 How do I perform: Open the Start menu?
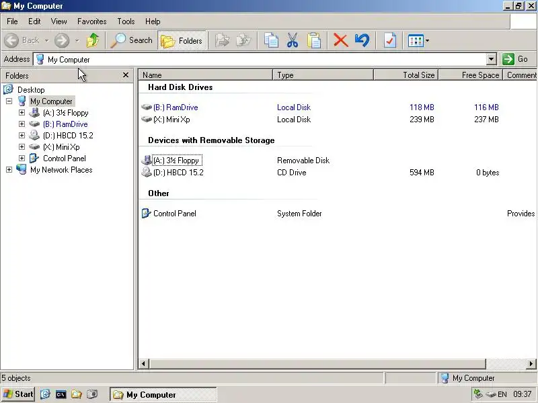click(18, 394)
